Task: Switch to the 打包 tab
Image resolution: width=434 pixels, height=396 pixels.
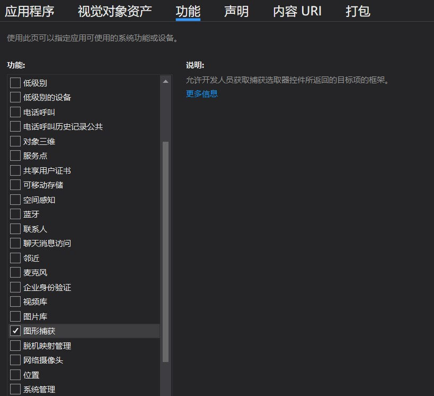Action: tap(358, 11)
